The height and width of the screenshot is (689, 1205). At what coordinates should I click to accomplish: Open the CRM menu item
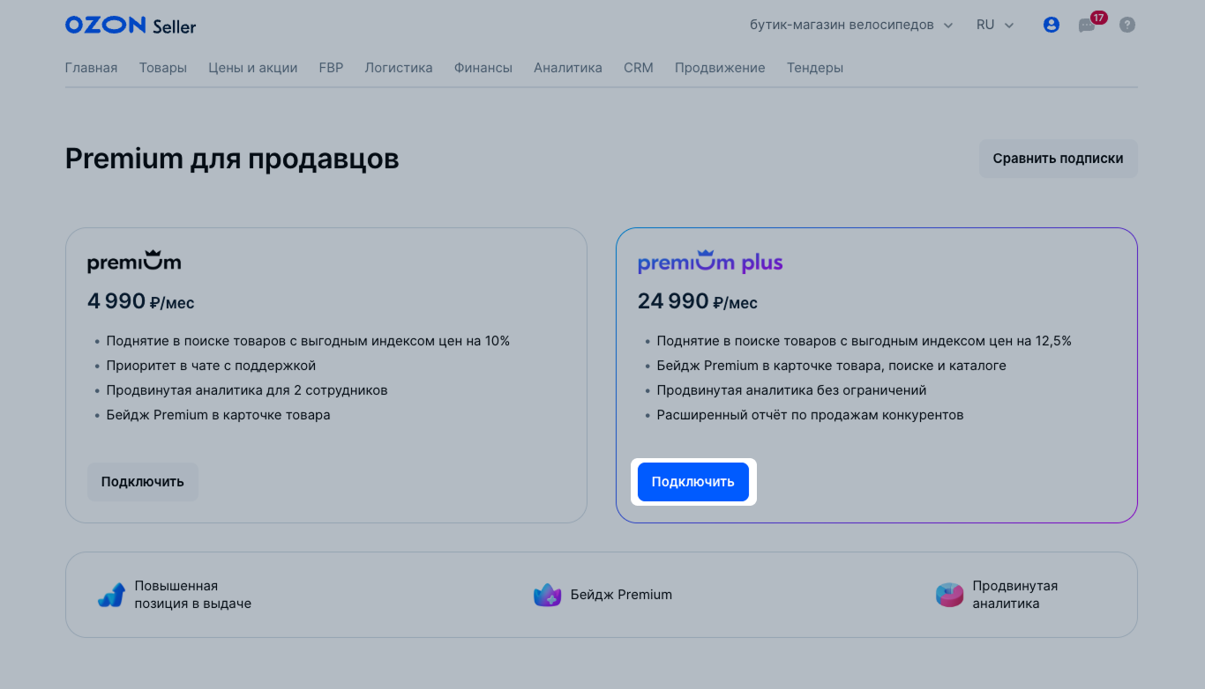pyautogui.click(x=639, y=68)
